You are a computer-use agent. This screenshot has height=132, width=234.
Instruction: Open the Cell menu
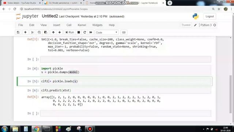[x=69, y=25]
